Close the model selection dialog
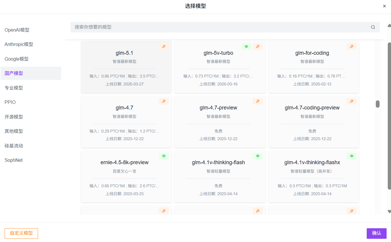 (384, 6)
